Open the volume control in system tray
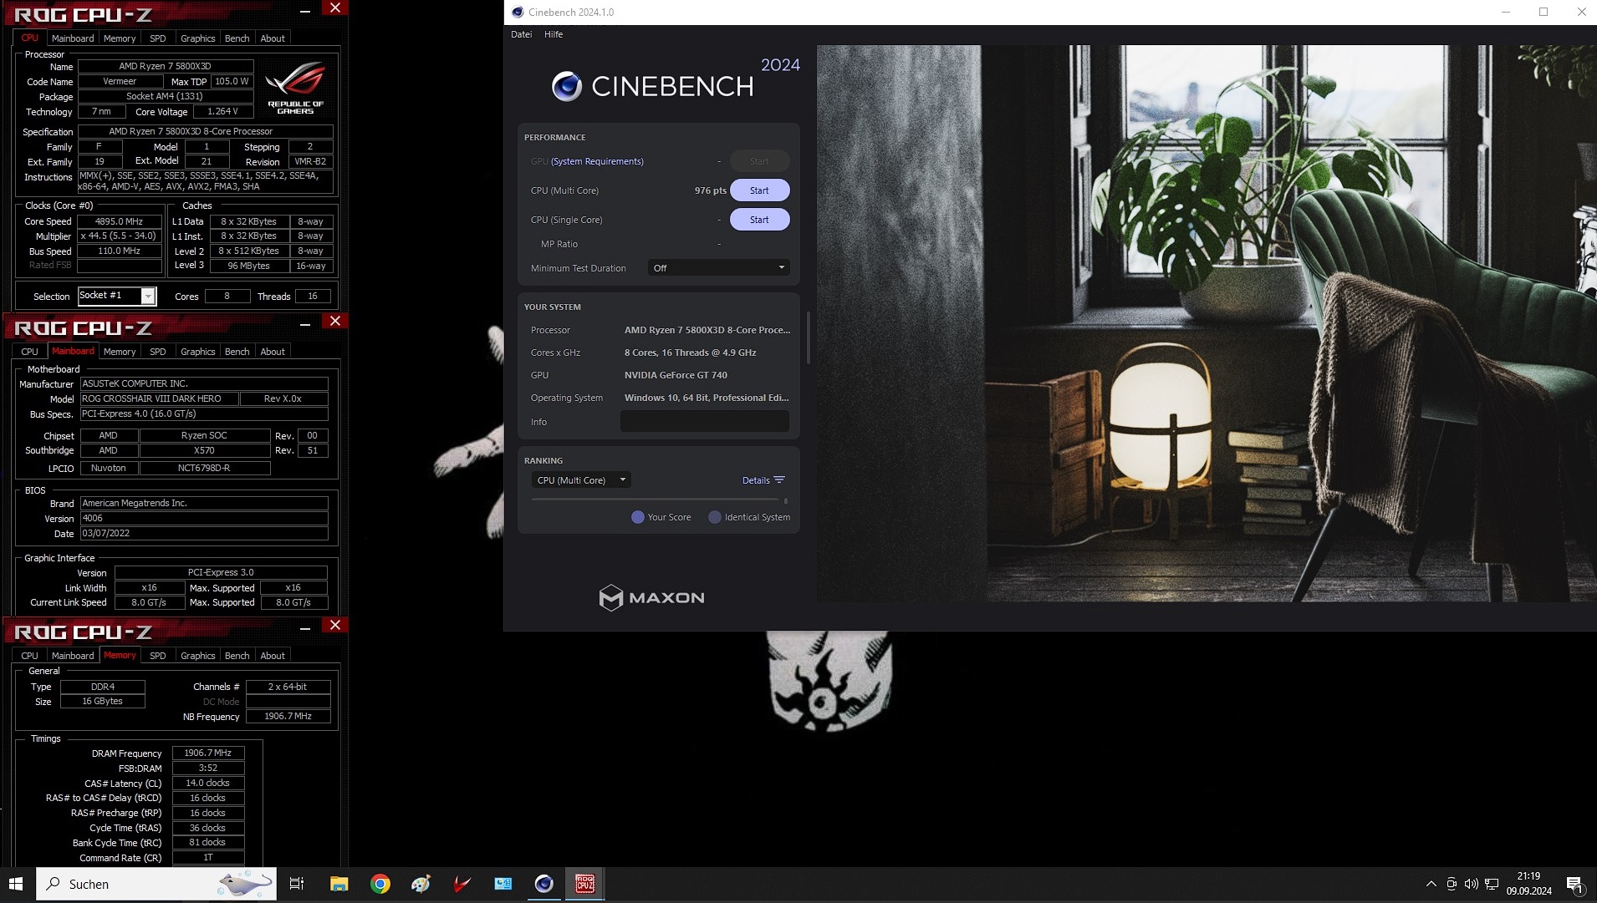This screenshot has height=903, width=1597. [1472, 884]
